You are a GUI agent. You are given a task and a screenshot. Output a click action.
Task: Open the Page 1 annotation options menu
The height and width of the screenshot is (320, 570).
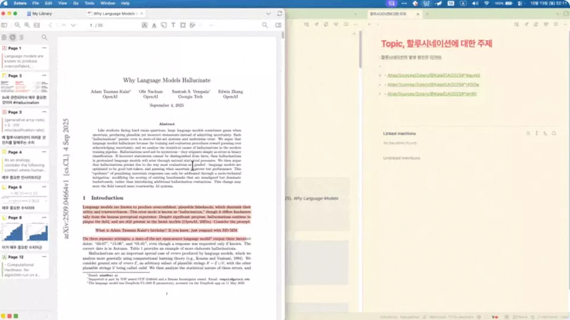point(45,48)
